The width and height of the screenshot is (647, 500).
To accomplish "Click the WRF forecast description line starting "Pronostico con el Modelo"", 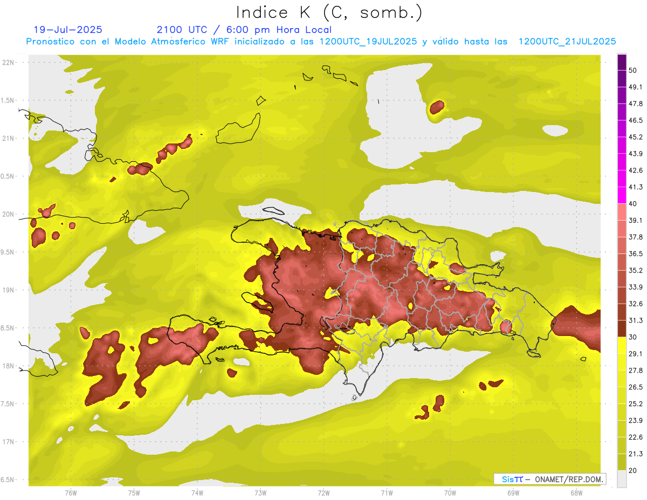I will coord(321,42).
